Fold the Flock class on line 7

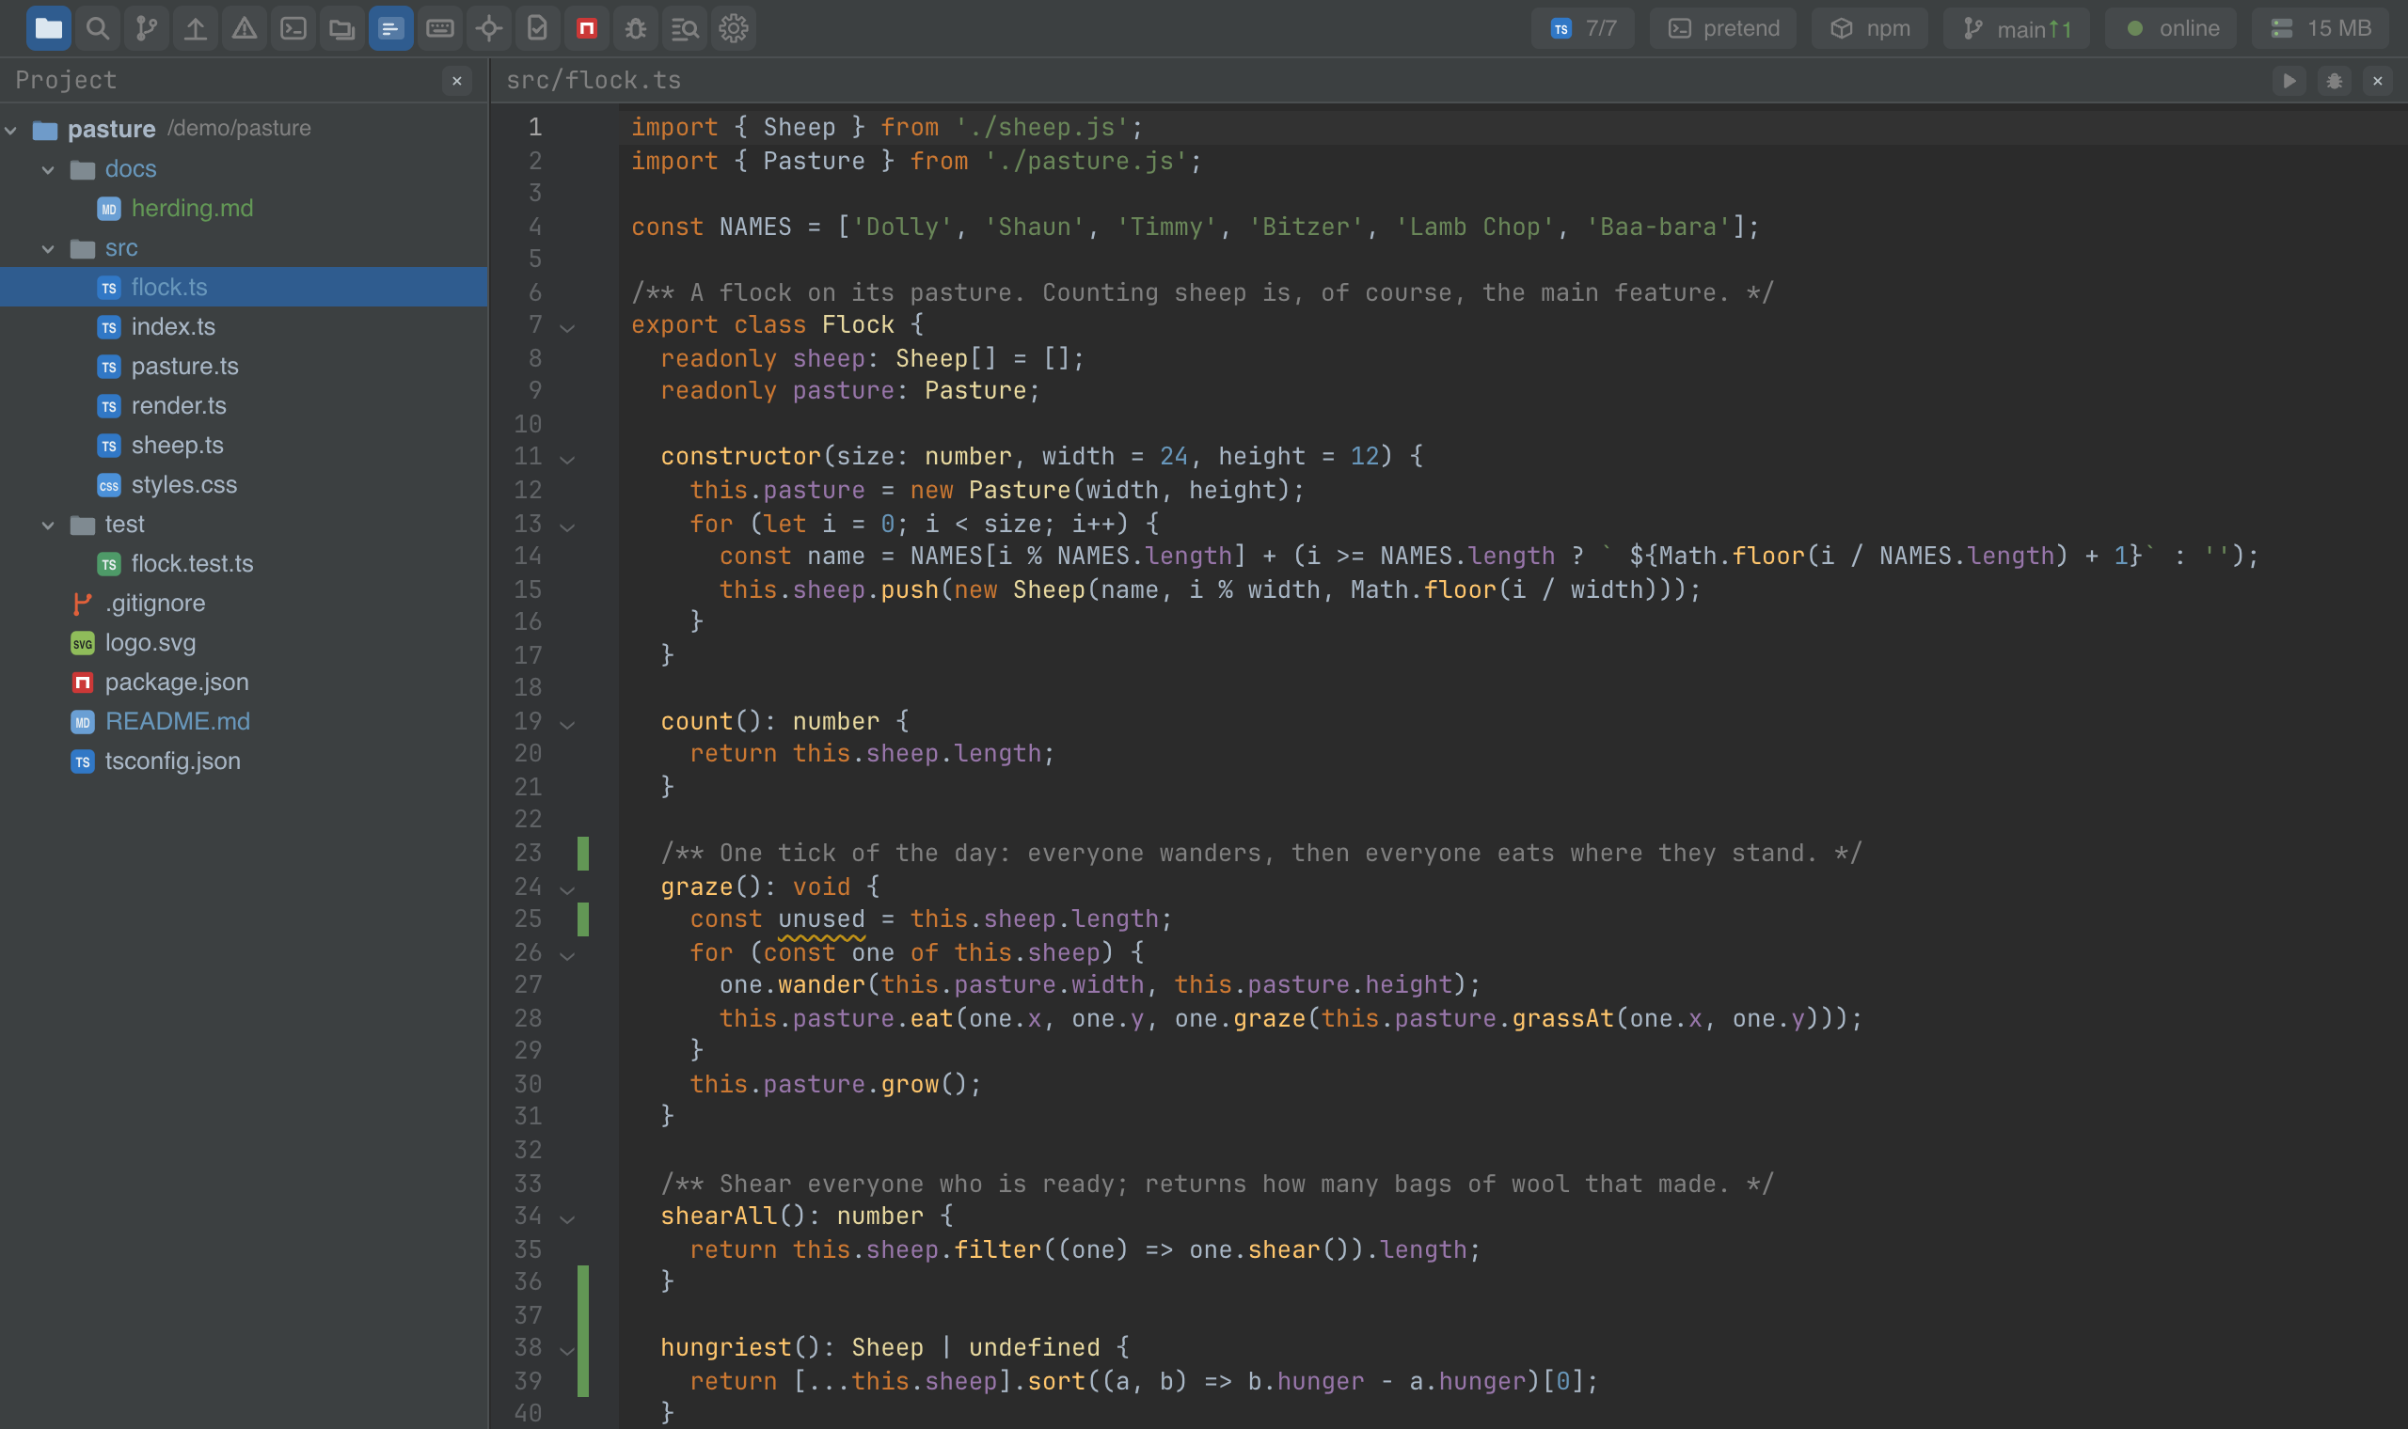coord(567,327)
